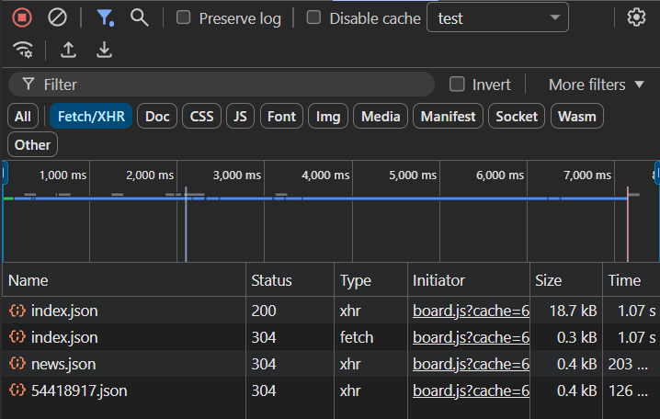Open the network search tool
The width and height of the screenshot is (660, 419).
point(139,17)
